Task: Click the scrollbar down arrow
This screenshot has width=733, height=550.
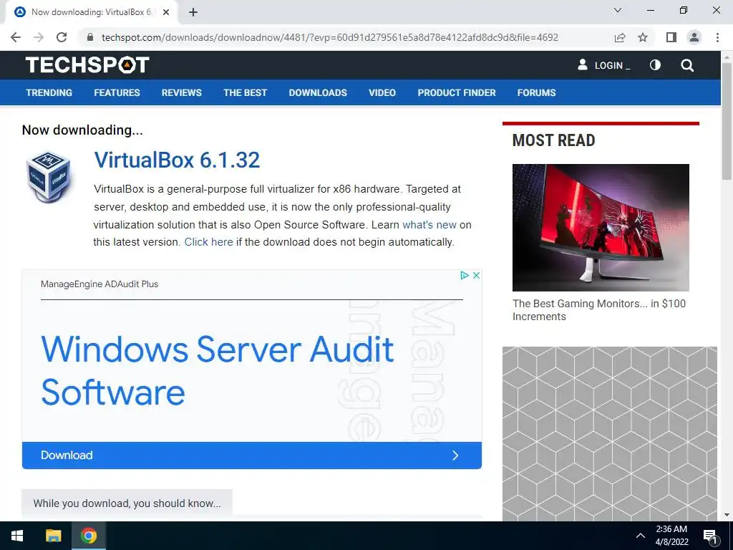Action: (x=727, y=515)
